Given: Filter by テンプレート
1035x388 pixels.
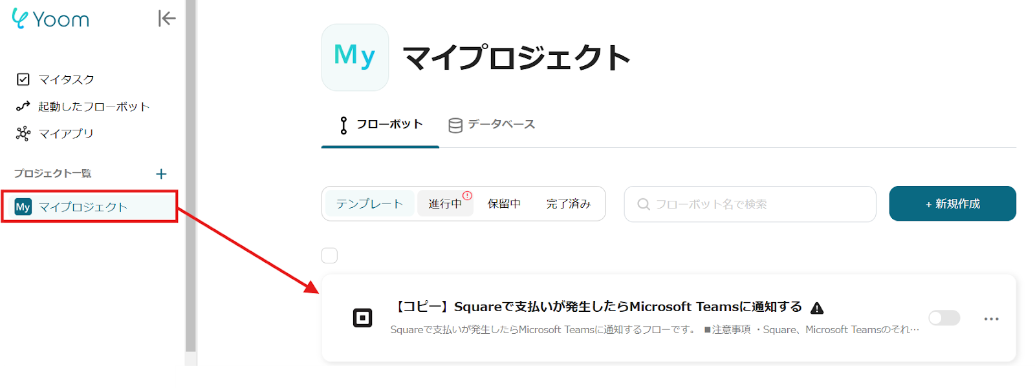Looking at the screenshot, I should point(369,204).
